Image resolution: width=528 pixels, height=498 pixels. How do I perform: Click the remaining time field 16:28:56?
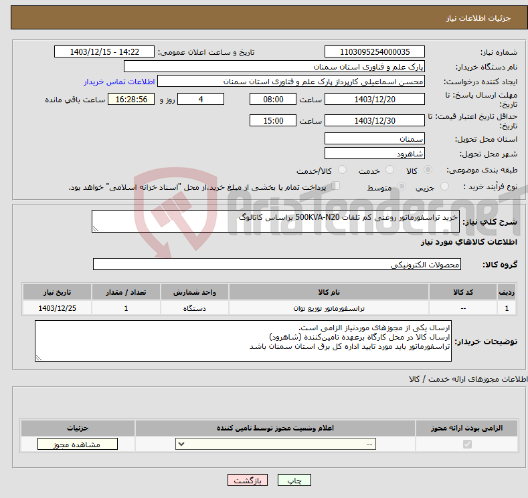[x=131, y=99]
